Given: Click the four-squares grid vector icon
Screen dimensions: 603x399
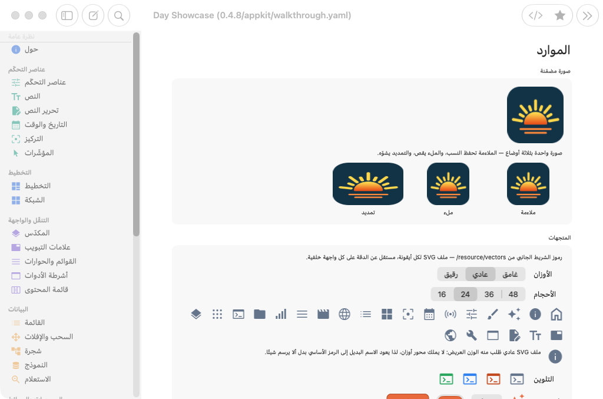Looking at the screenshot, I should (387, 314).
